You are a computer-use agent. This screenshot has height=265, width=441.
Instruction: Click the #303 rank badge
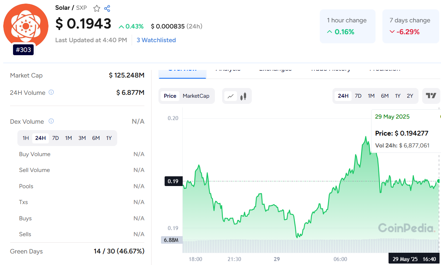pos(24,50)
